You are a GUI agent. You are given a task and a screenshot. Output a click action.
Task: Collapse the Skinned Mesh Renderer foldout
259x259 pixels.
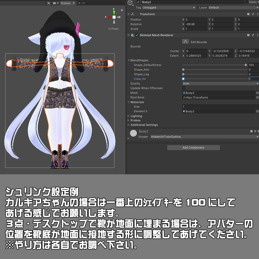[x=128, y=35]
